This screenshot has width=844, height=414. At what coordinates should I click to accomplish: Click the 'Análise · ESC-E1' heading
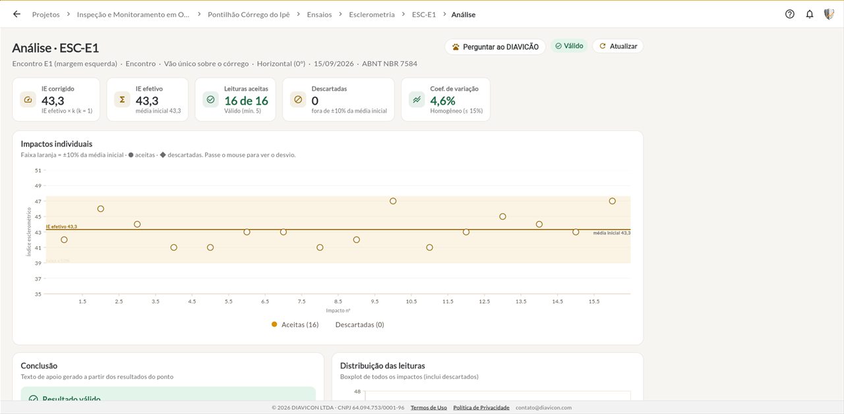(x=55, y=47)
